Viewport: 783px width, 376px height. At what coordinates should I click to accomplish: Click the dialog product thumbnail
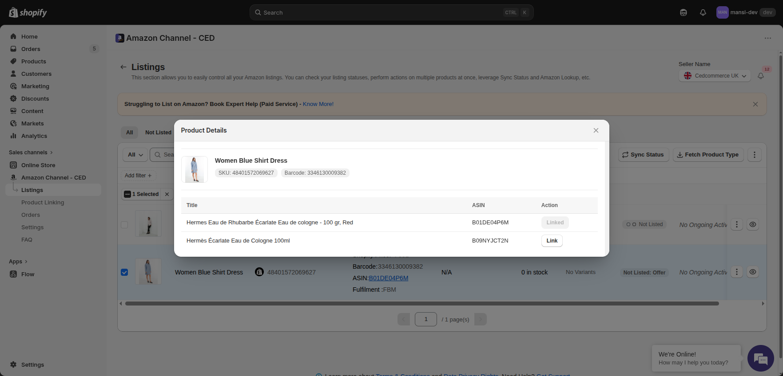tap(195, 169)
